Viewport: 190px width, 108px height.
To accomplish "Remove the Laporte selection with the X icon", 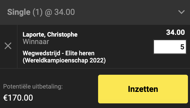I will [x=8, y=46].
